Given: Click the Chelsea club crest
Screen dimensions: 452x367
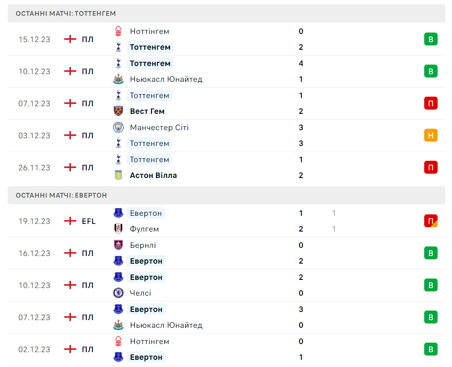Looking at the screenshot, I should click(118, 293).
